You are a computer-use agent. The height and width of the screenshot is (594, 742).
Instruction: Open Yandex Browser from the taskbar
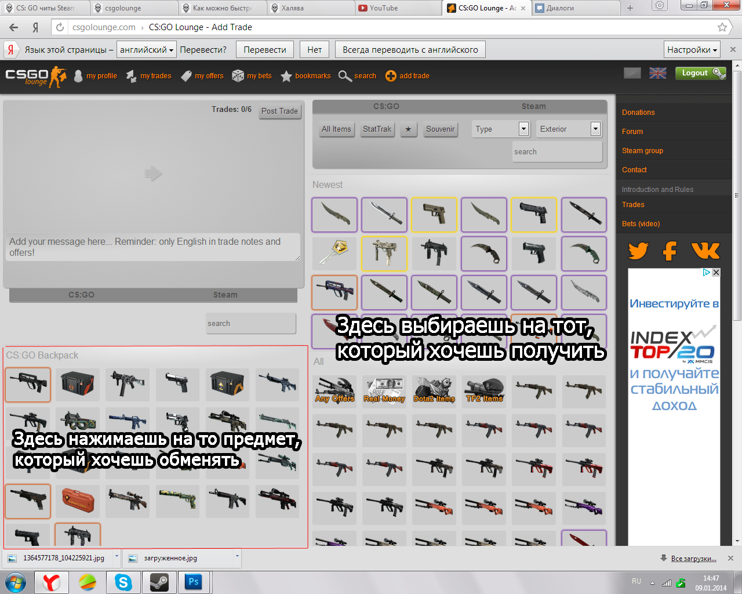52,582
